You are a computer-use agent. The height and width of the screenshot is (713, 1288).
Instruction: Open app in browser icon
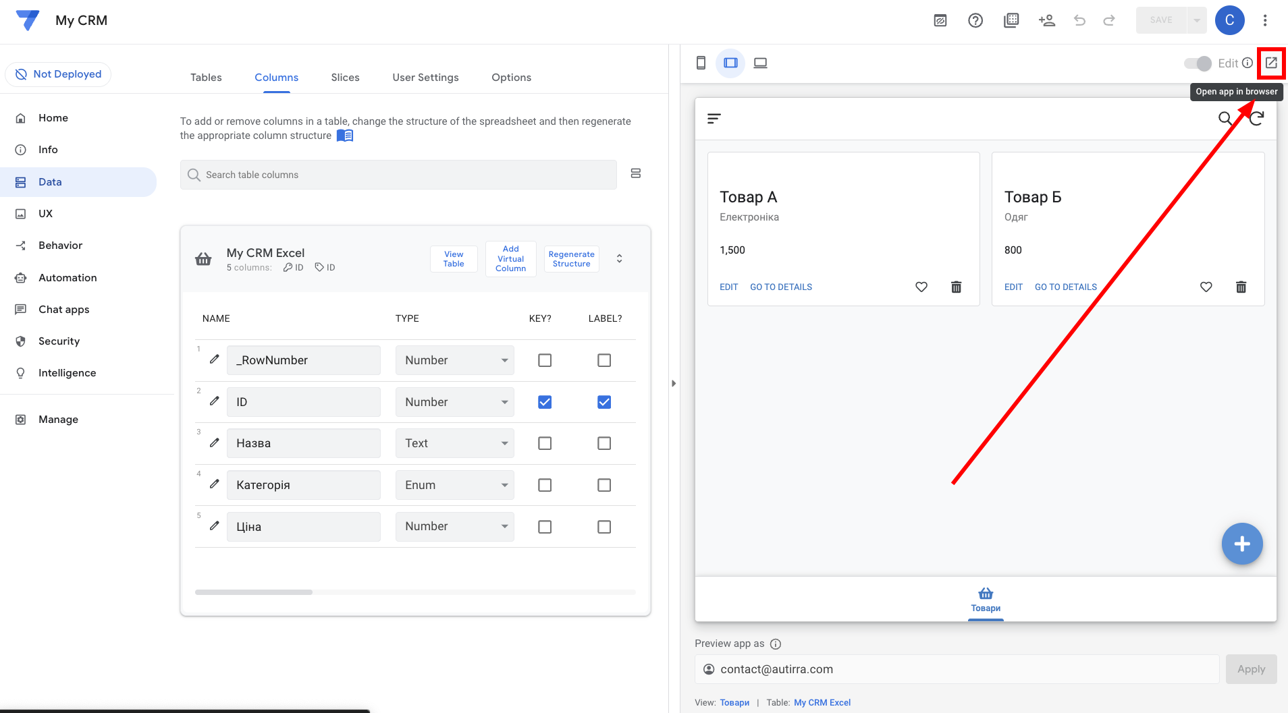click(x=1271, y=63)
